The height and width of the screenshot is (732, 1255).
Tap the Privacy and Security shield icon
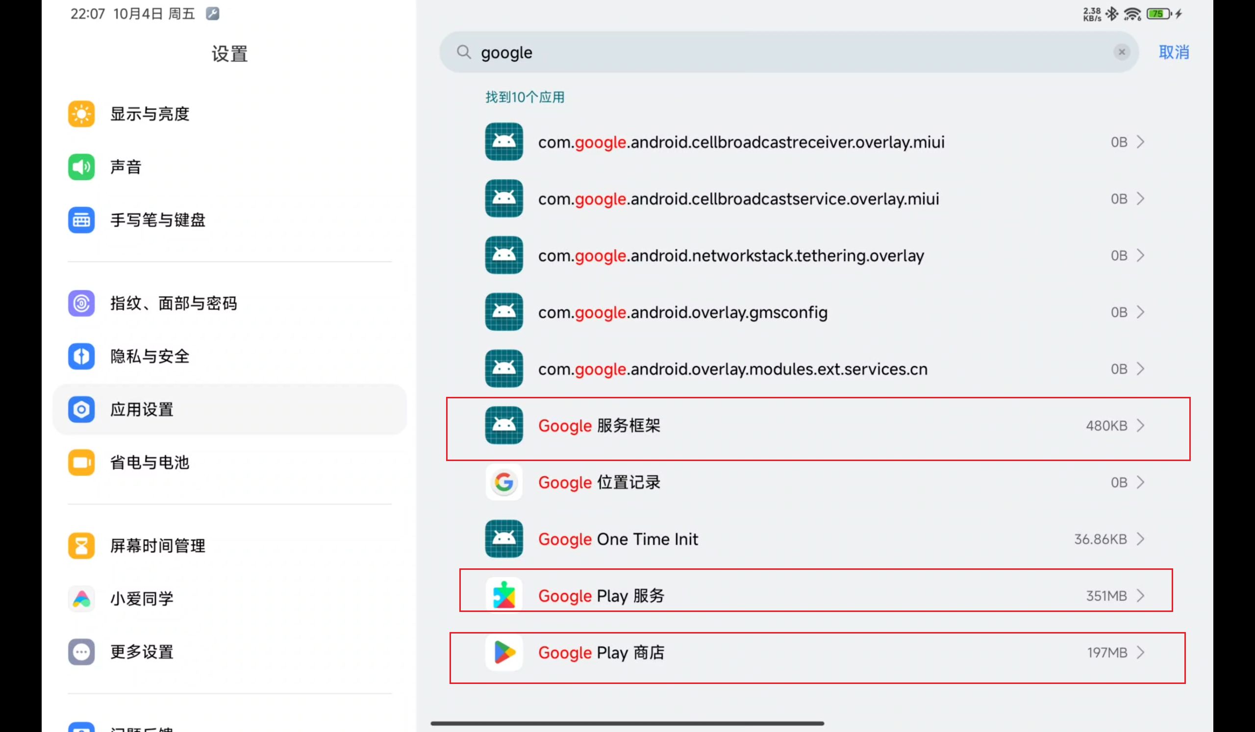pyautogui.click(x=81, y=356)
